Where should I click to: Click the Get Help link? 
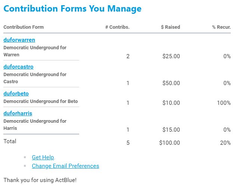[43, 157]
